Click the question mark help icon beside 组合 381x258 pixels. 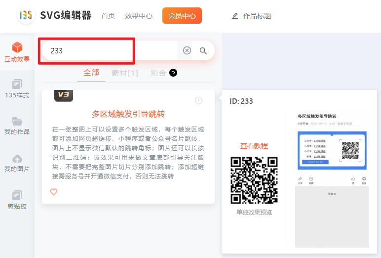point(173,73)
